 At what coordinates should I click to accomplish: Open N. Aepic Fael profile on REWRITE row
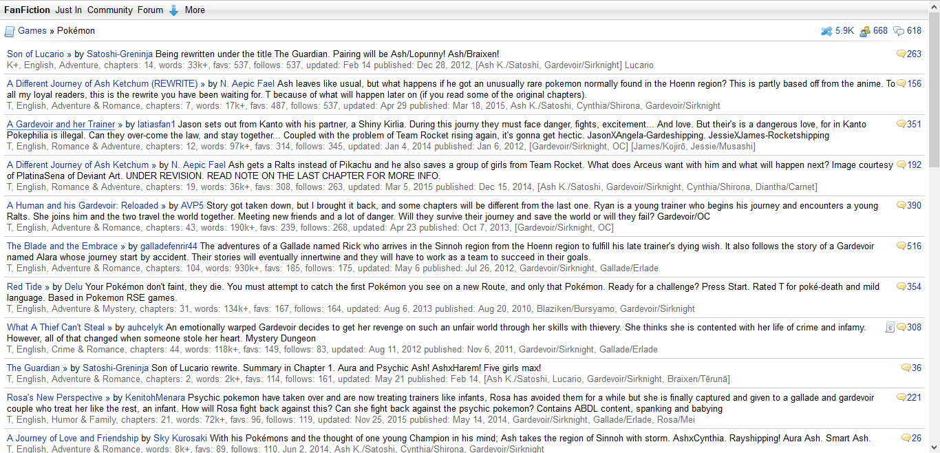(x=248, y=83)
